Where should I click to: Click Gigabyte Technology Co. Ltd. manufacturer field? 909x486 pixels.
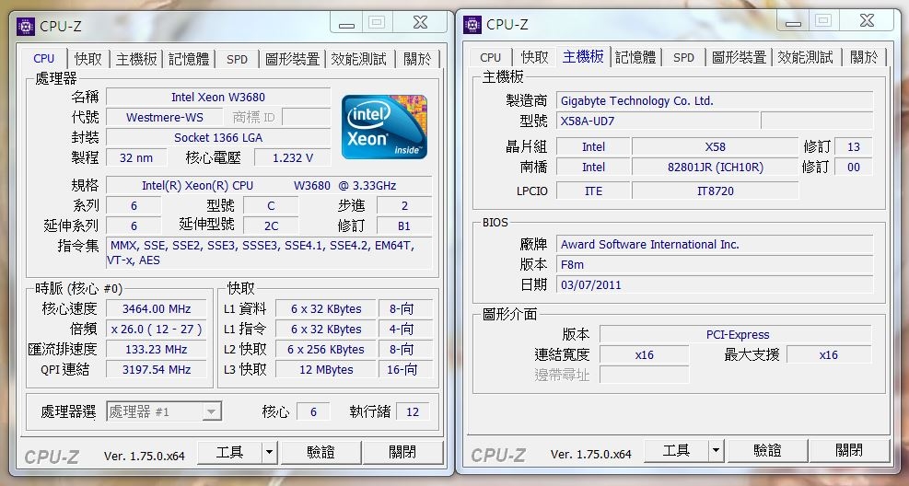pos(715,101)
